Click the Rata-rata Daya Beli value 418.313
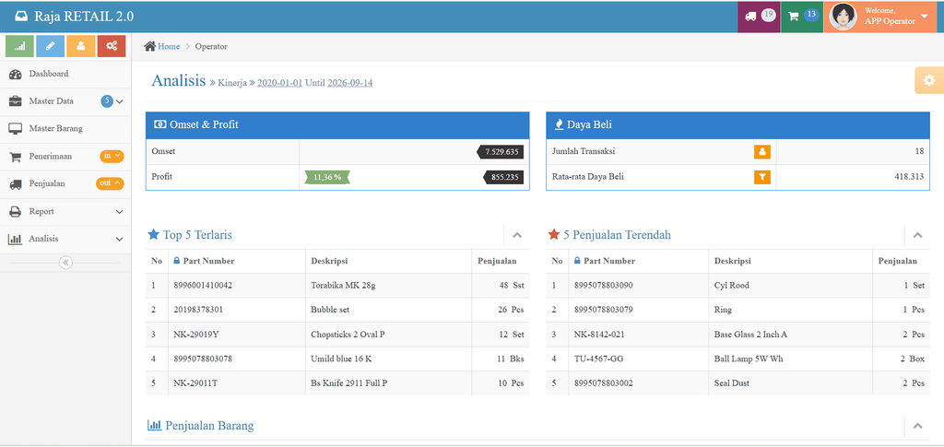The image size is (944, 447). point(909,177)
